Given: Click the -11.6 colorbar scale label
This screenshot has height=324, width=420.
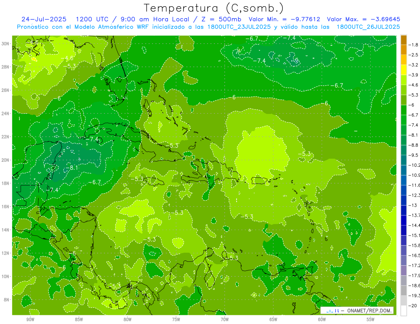Looking at the screenshot, I should [x=414, y=185].
